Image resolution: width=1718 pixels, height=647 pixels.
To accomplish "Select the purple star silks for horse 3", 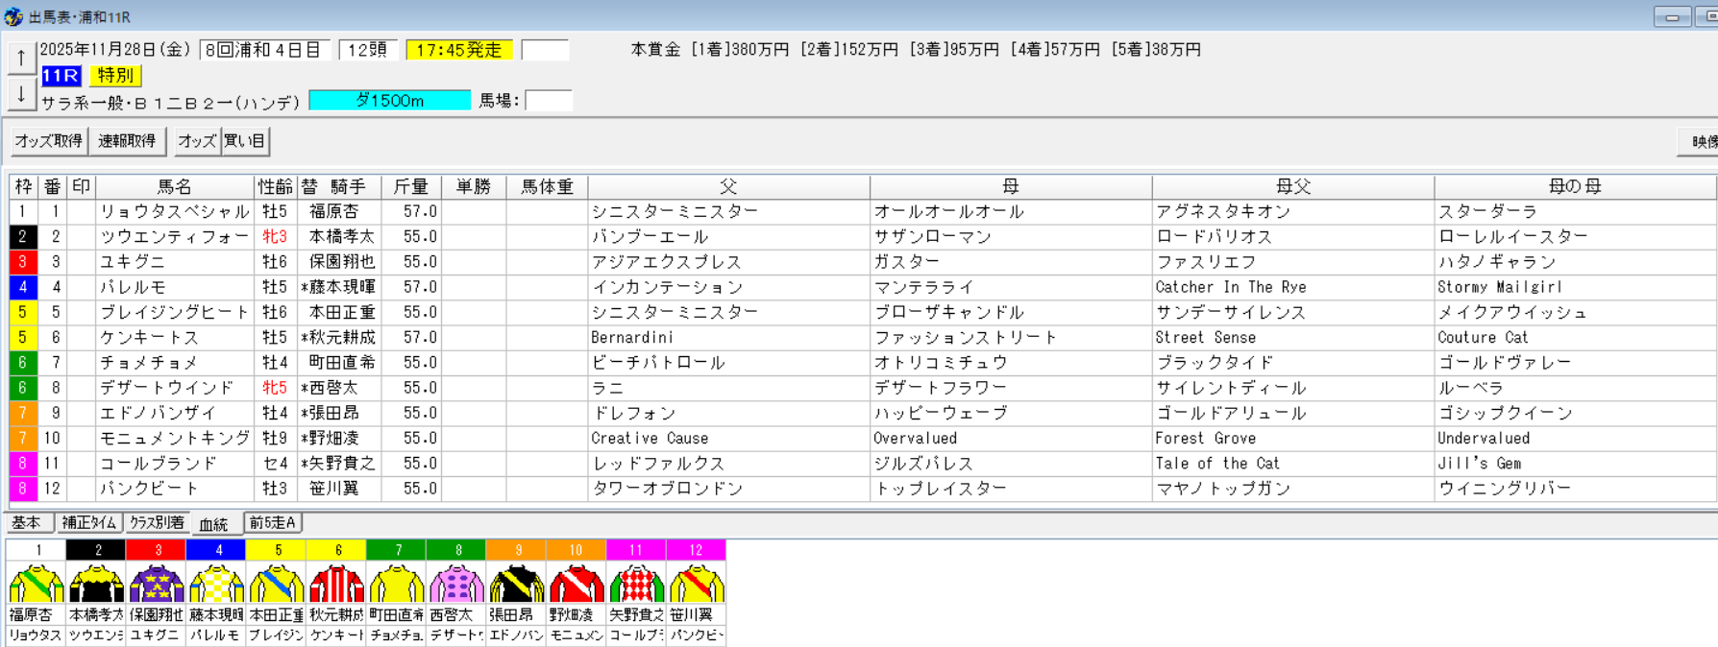I will click(x=157, y=584).
